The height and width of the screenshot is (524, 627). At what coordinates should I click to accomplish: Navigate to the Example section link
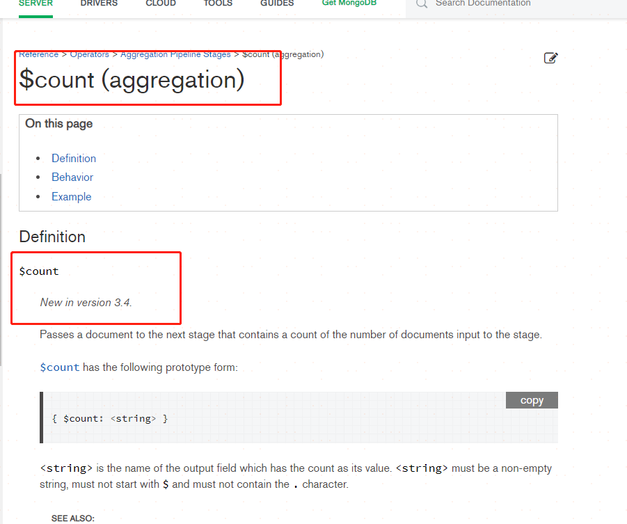pos(71,196)
